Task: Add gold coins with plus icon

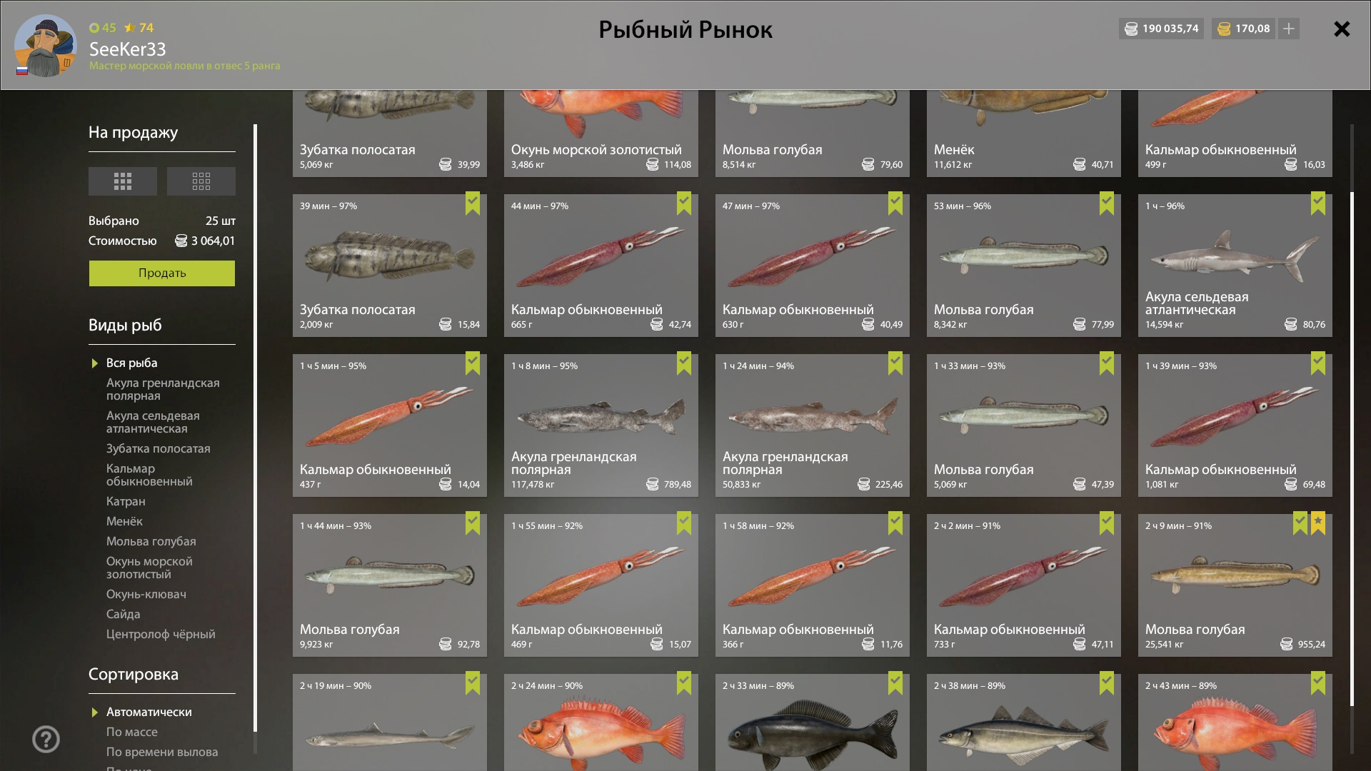Action: tap(1289, 29)
